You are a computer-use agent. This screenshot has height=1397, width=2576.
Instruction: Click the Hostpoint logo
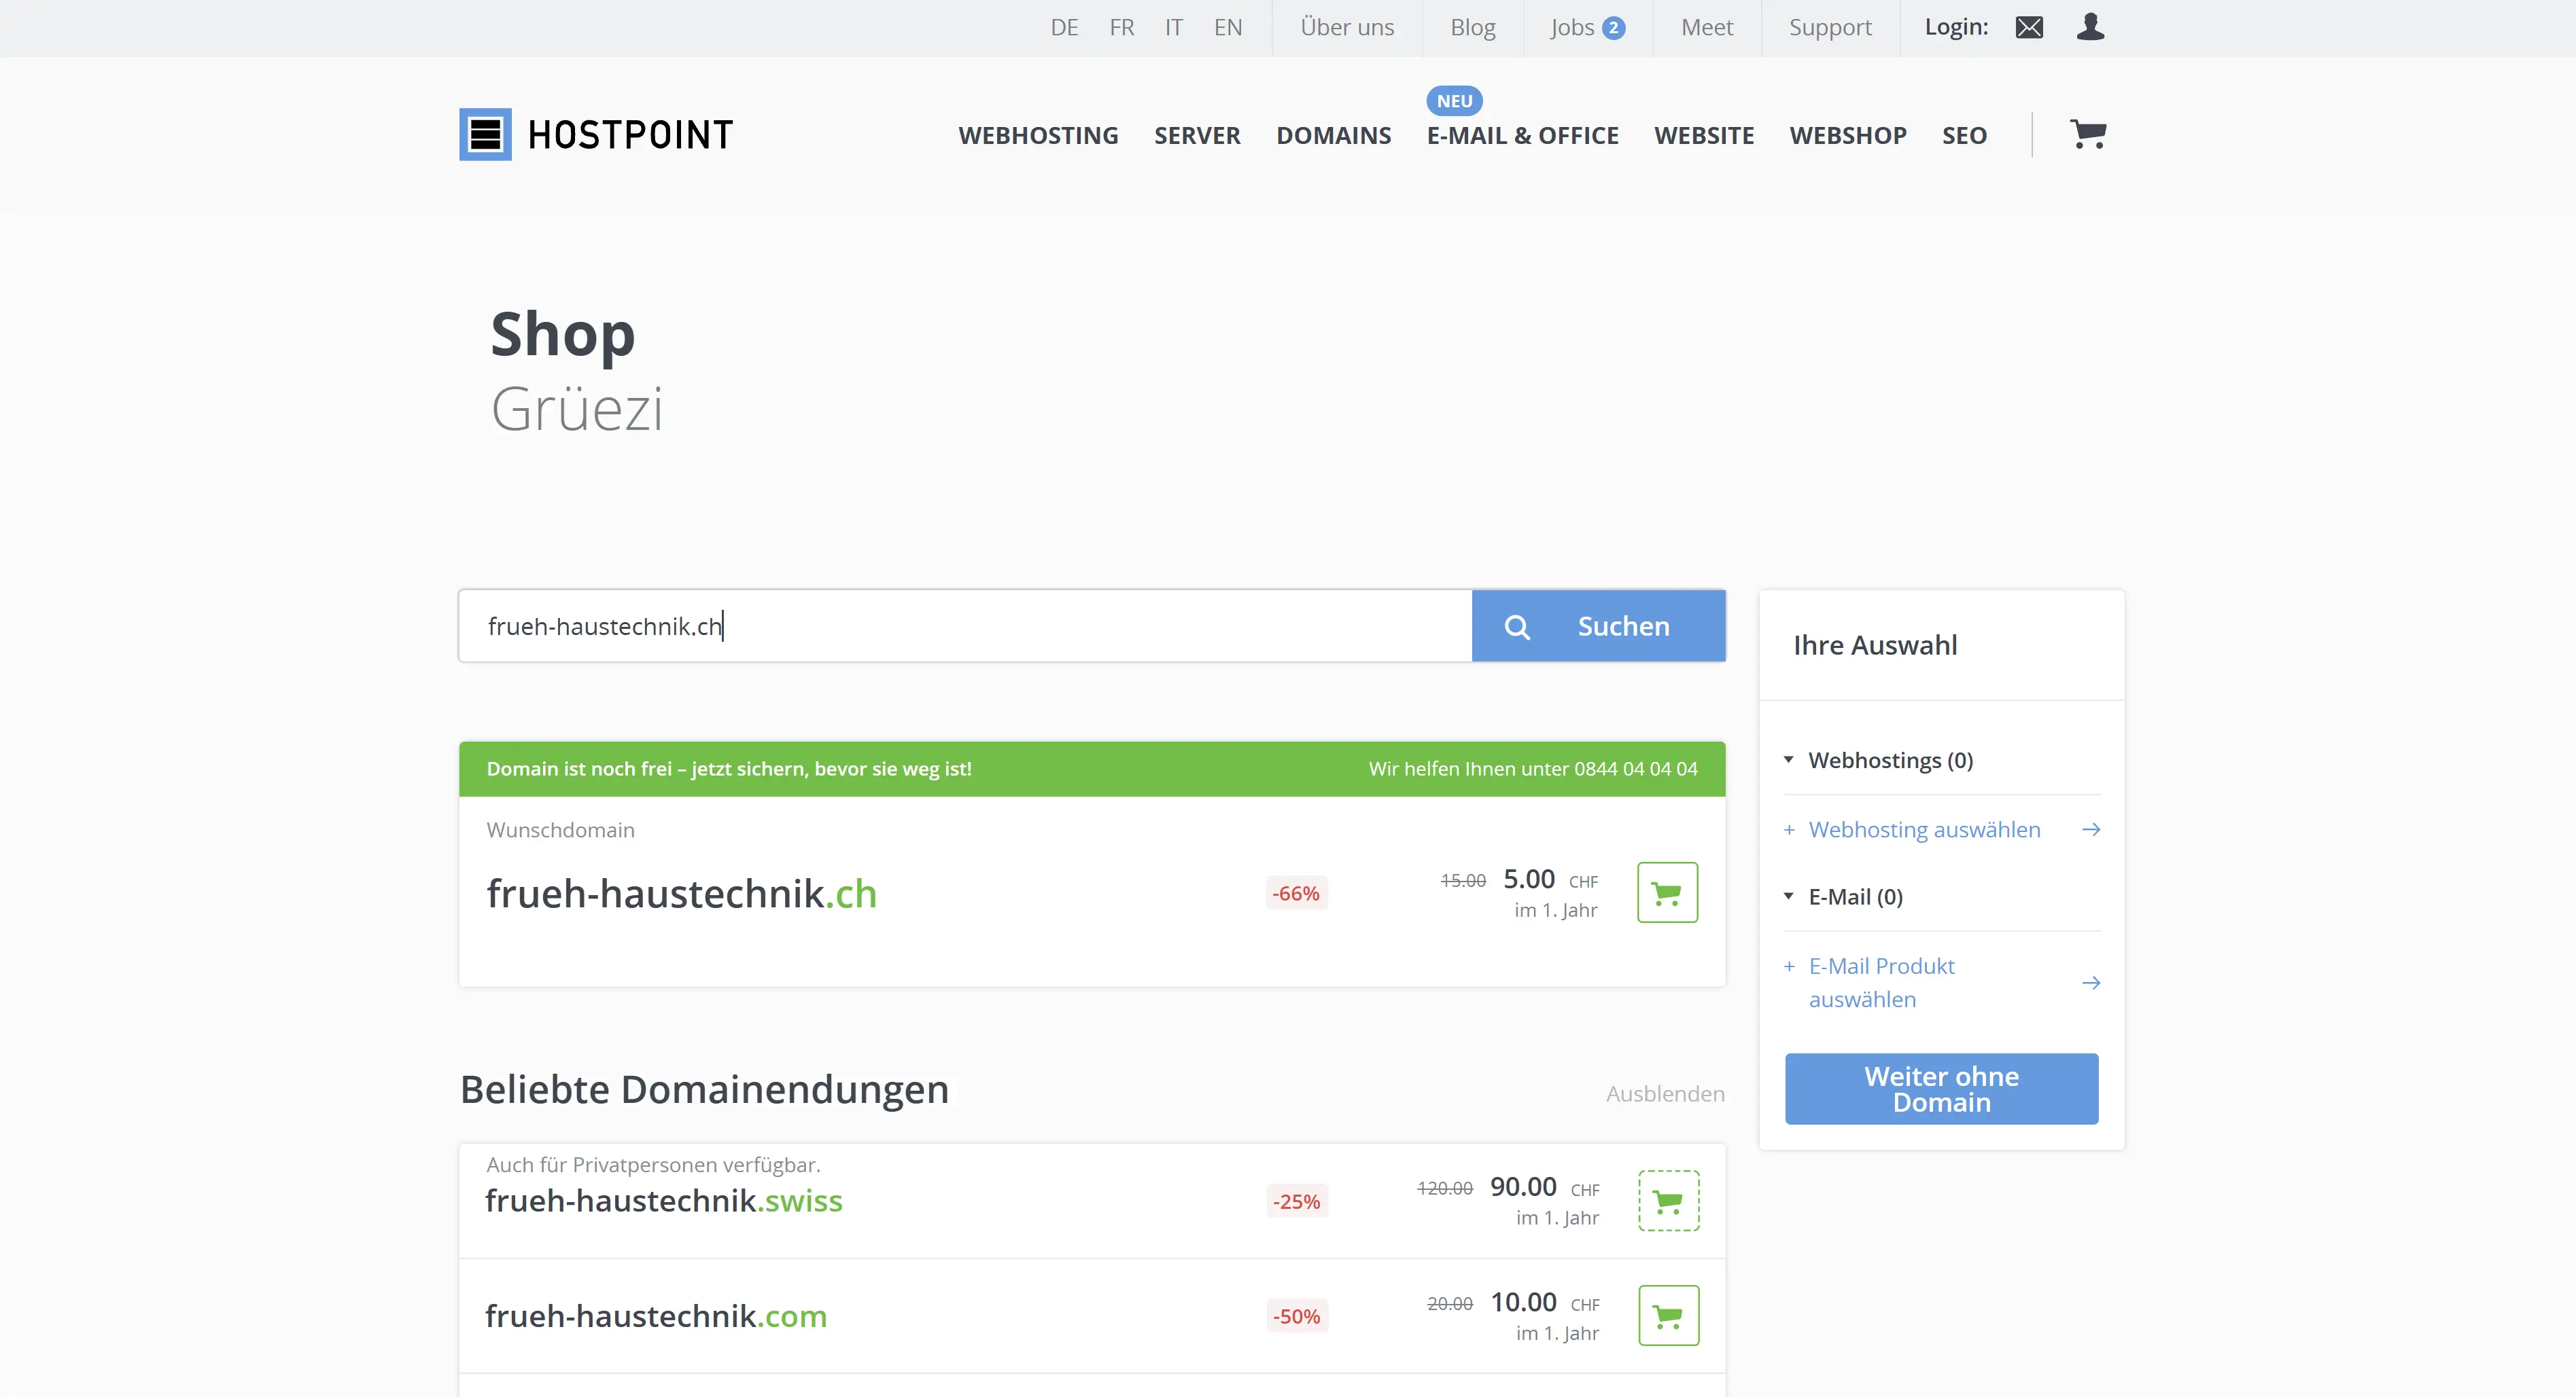click(596, 134)
